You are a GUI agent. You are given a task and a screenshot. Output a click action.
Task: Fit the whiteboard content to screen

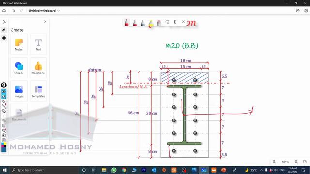305,162
